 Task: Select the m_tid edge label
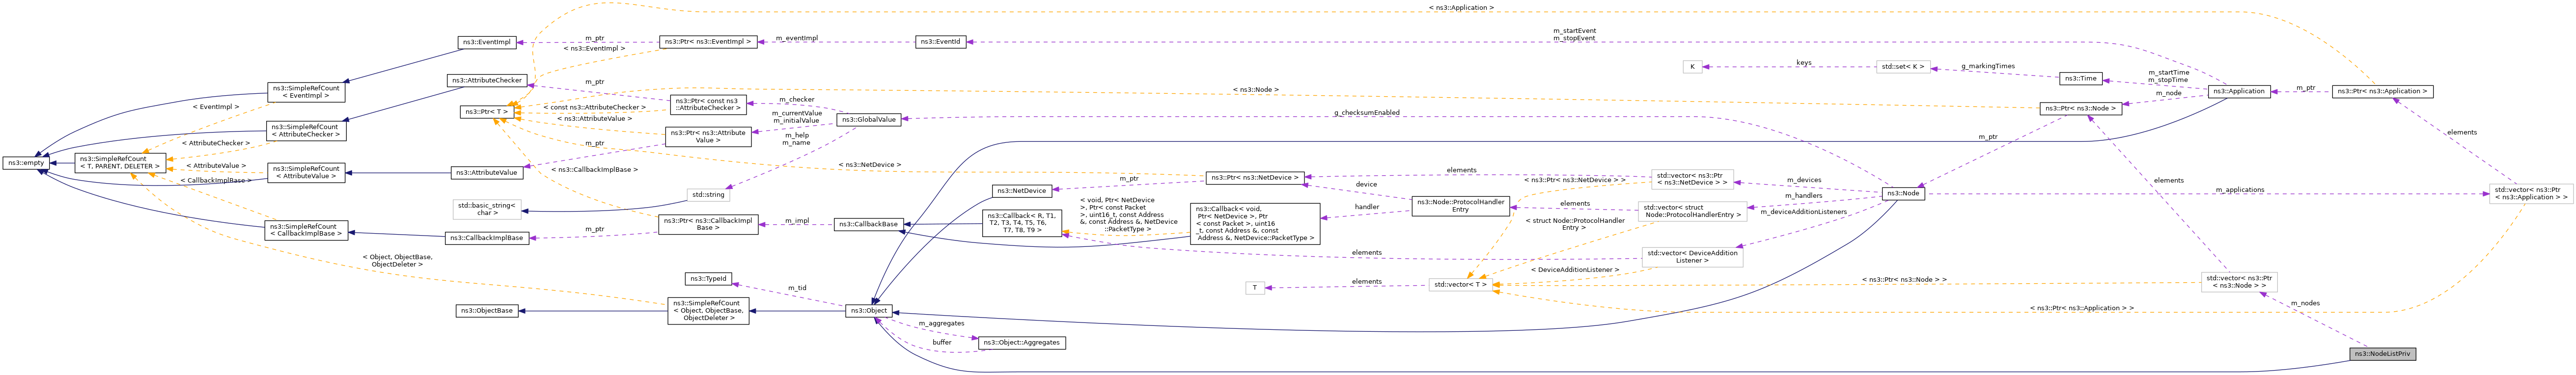[797, 288]
